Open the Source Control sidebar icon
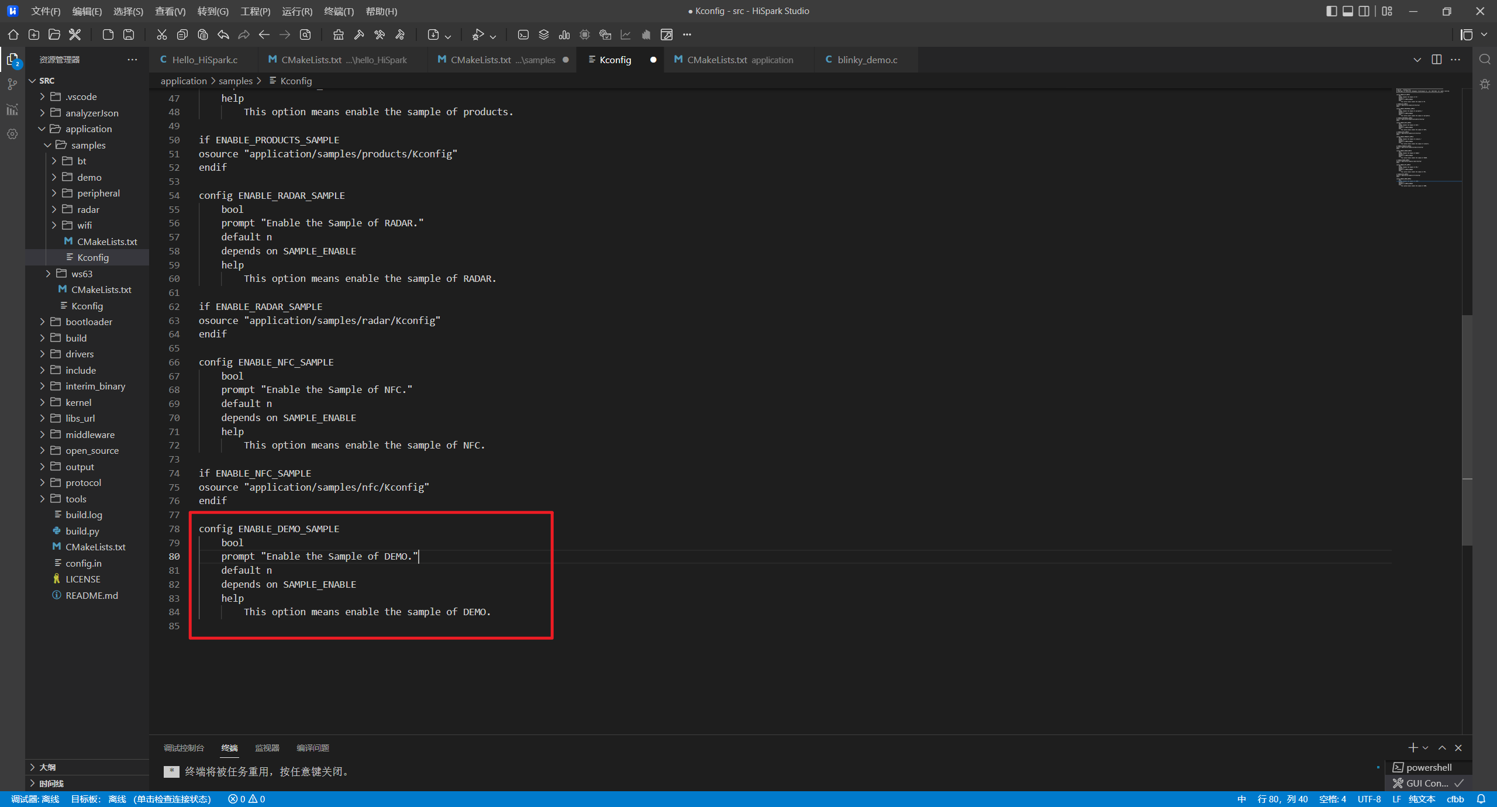Image resolution: width=1497 pixels, height=807 pixels. click(x=12, y=84)
